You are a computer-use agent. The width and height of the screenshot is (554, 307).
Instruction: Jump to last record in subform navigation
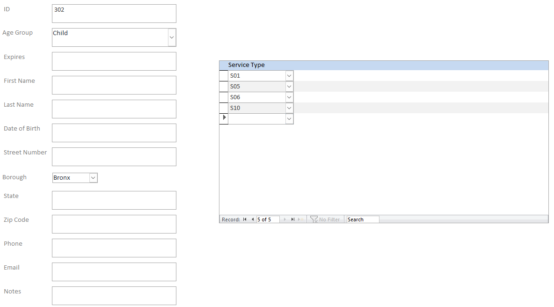tap(292, 219)
